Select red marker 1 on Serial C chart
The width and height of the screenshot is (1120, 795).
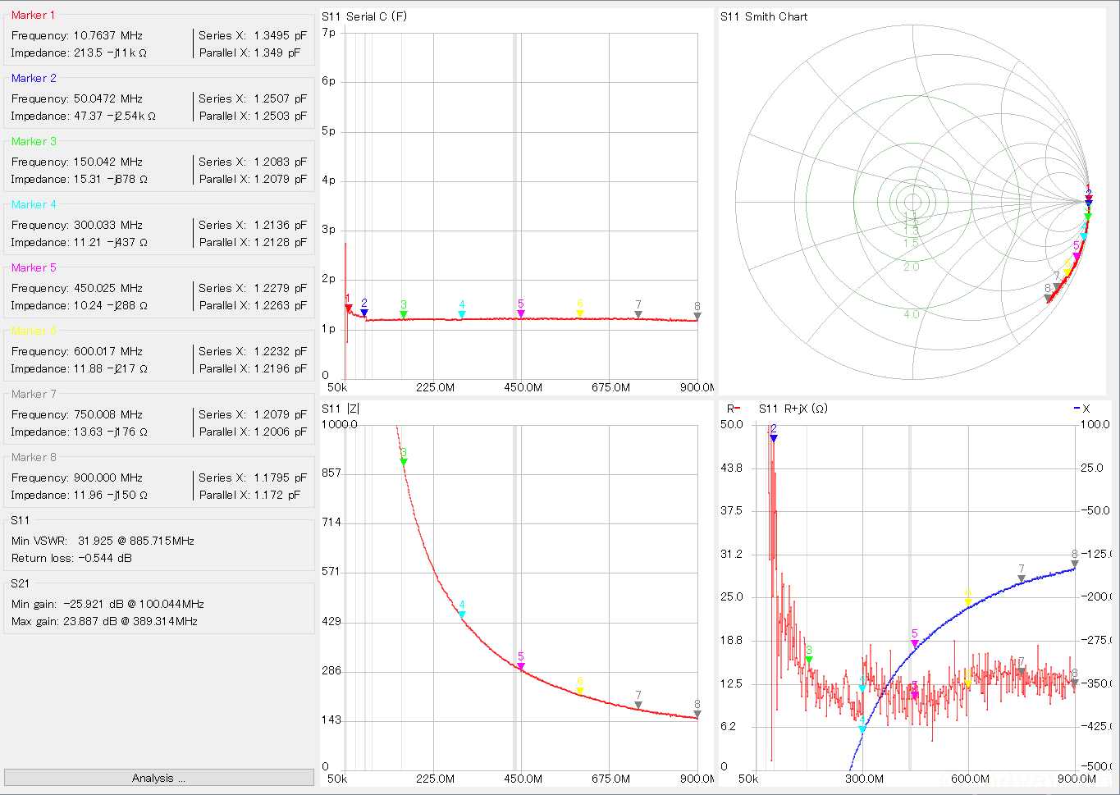(349, 308)
